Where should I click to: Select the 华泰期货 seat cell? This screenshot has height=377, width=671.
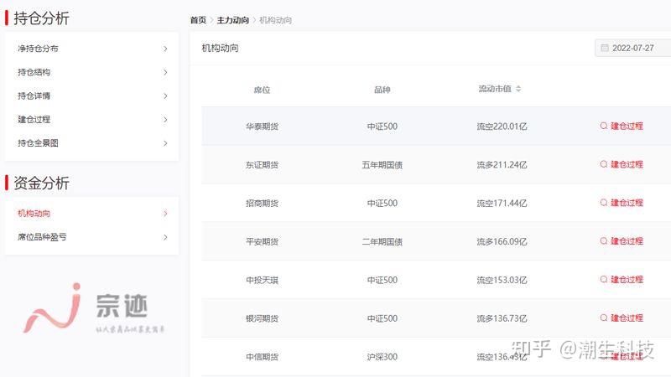[x=262, y=127]
